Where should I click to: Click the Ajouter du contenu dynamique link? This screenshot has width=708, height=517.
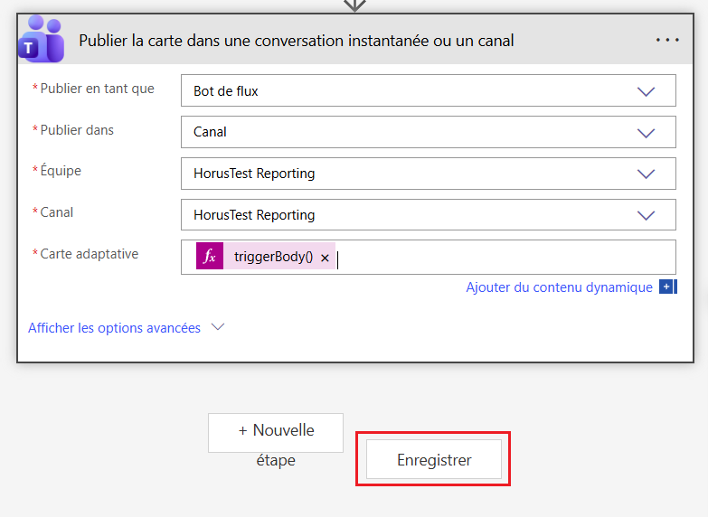click(559, 287)
